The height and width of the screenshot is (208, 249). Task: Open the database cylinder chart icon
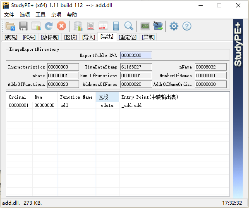click(x=78, y=26)
